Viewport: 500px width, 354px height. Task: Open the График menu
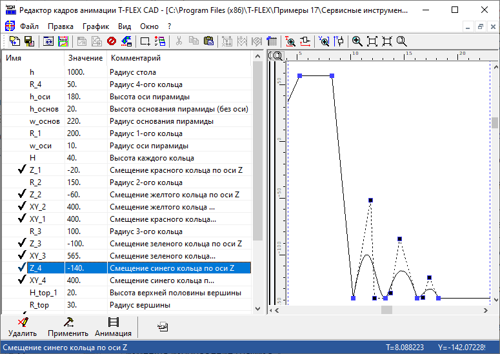95,26
